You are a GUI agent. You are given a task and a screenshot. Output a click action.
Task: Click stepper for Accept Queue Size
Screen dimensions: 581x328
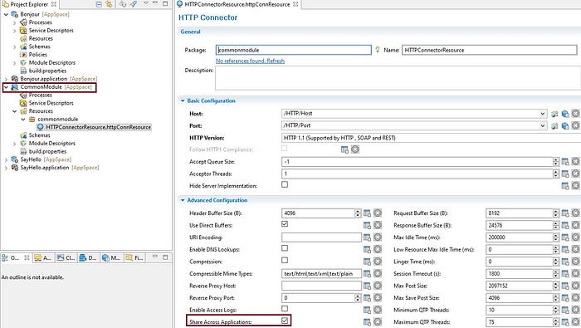(555, 162)
